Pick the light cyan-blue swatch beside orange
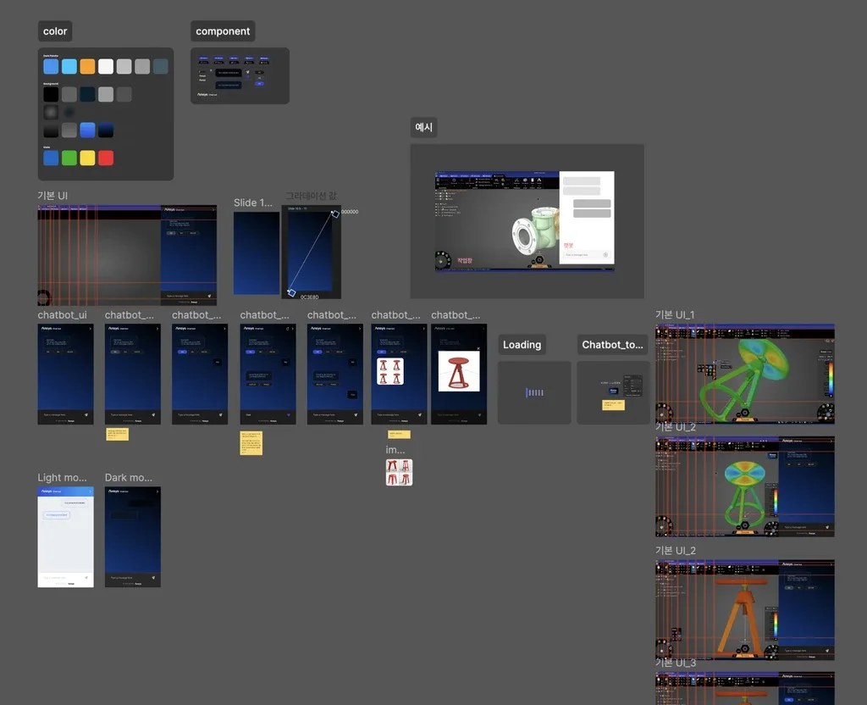 [x=69, y=66]
